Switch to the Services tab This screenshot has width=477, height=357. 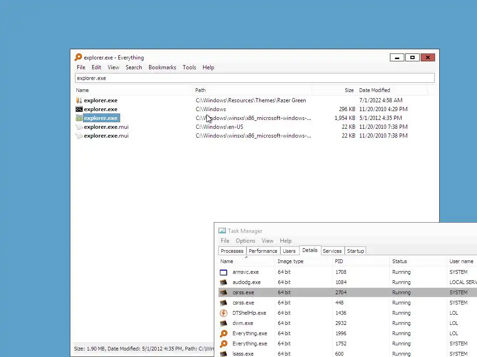332,251
